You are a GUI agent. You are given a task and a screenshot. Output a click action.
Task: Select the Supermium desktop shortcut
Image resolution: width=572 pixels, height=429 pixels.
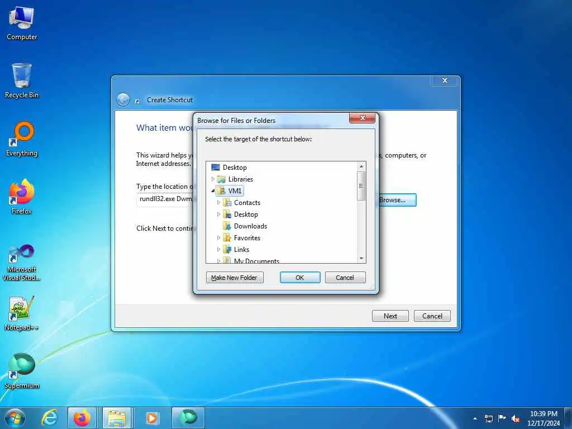[22, 371]
